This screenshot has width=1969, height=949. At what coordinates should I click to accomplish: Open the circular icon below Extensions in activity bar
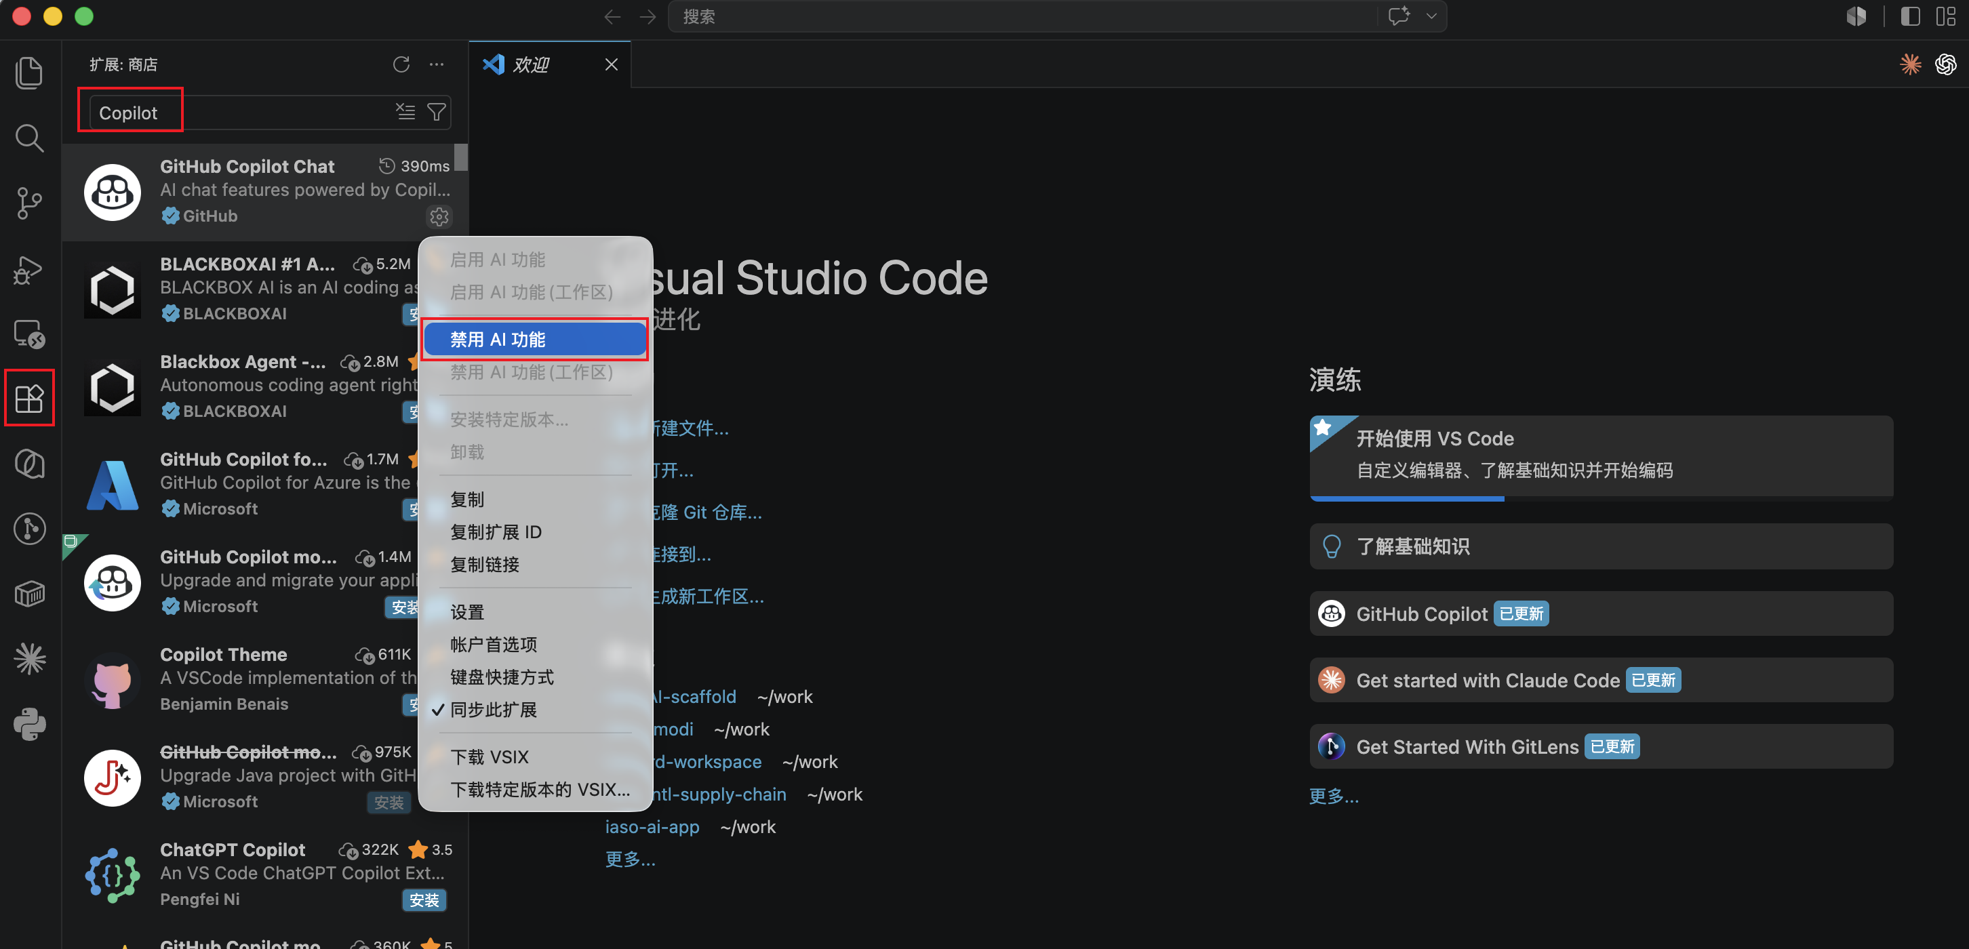pos(30,464)
